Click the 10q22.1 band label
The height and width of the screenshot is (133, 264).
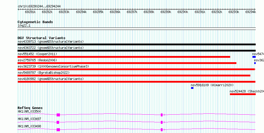point(24,26)
